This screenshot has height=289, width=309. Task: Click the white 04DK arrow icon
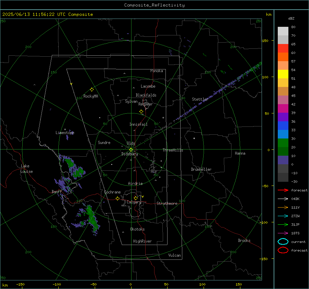(x=283, y=199)
